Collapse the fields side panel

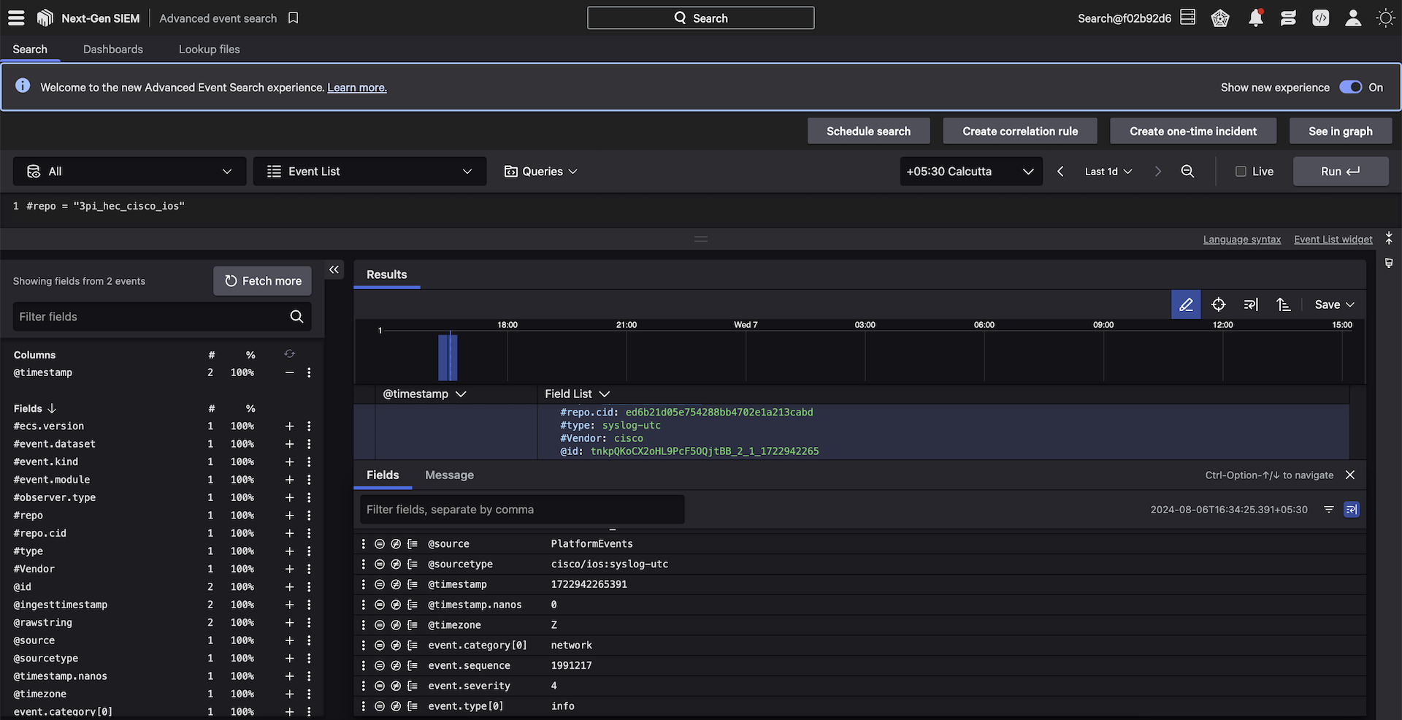point(334,270)
